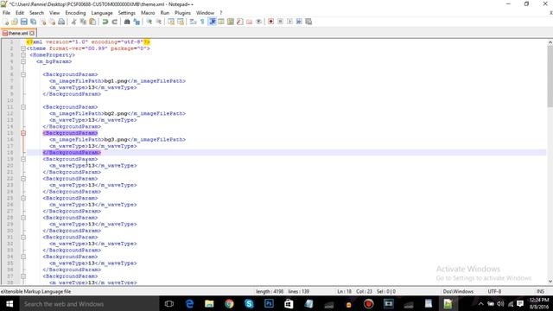Collapse the BackgroundParam fold on line 25
The image size is (553, 311).
click(x=23, y=198)
